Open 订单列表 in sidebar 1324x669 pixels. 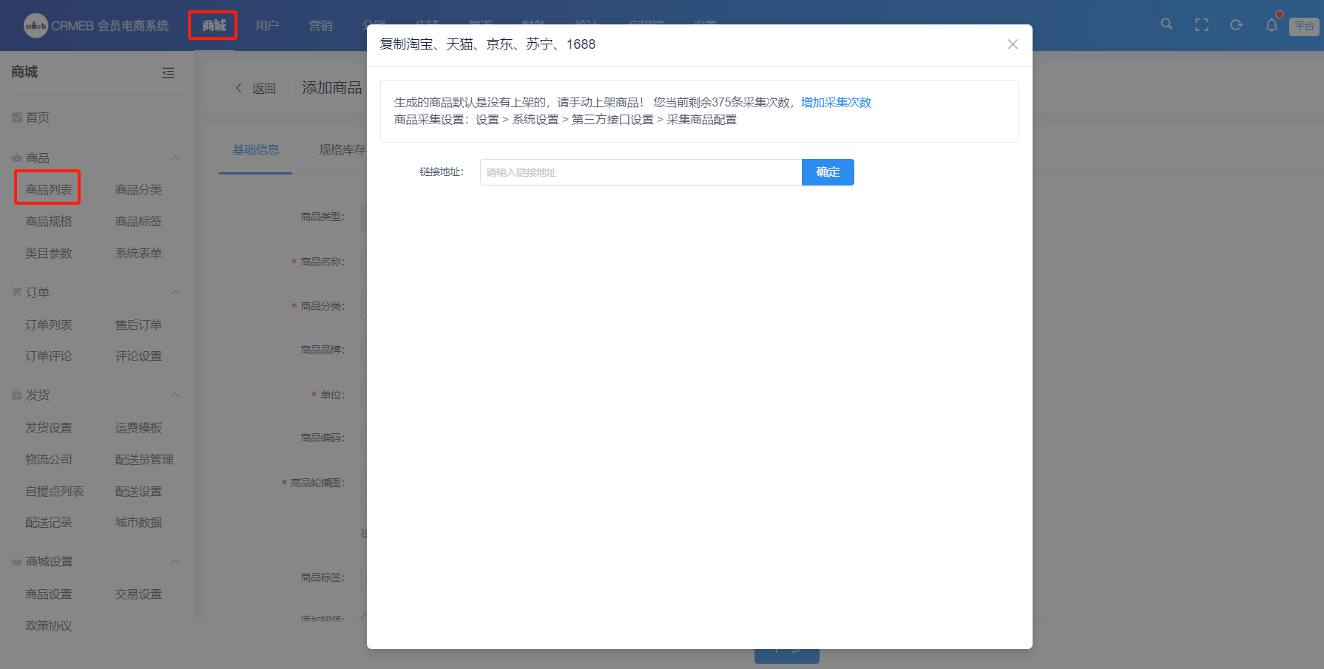tap(48, 325)
